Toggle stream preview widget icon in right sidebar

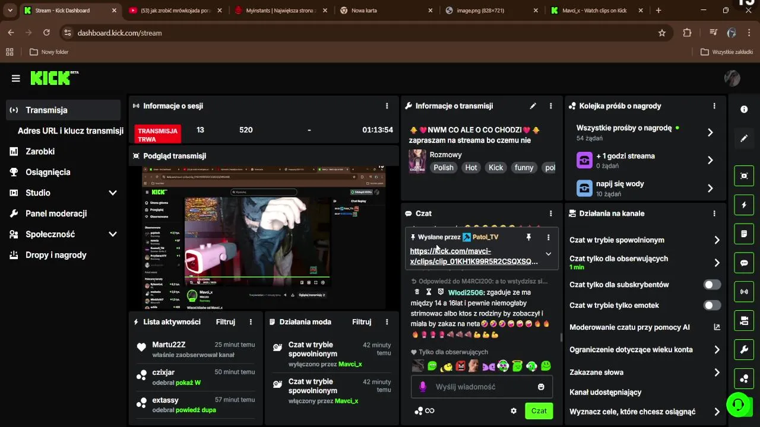pos(744,176)
